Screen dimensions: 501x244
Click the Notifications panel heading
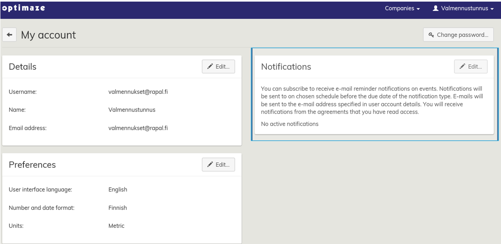(x=286, y=67)
